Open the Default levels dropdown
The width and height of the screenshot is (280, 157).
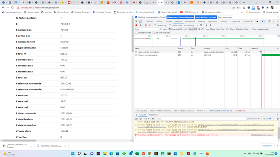coord(253,119)
